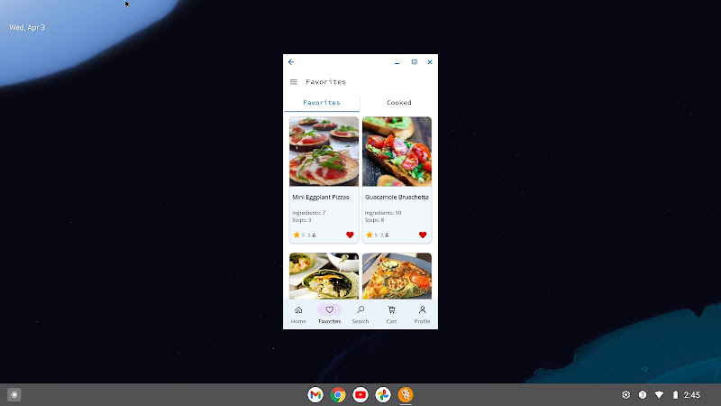Open Profile in bottom navigation
721x406 pixels.
click(422, 315)
